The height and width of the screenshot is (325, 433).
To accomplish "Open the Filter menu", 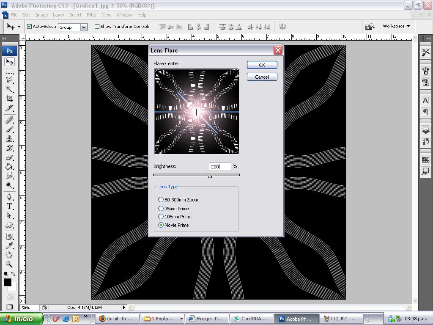I will click(92, 15).
